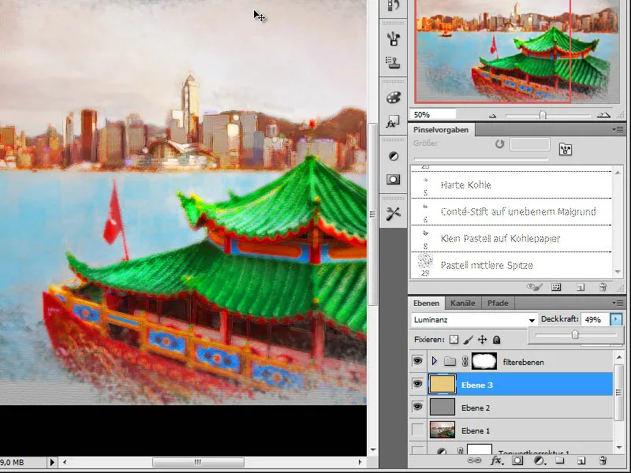
Task: Click the Deckkraft 49% value field
Action: point(595,319)
